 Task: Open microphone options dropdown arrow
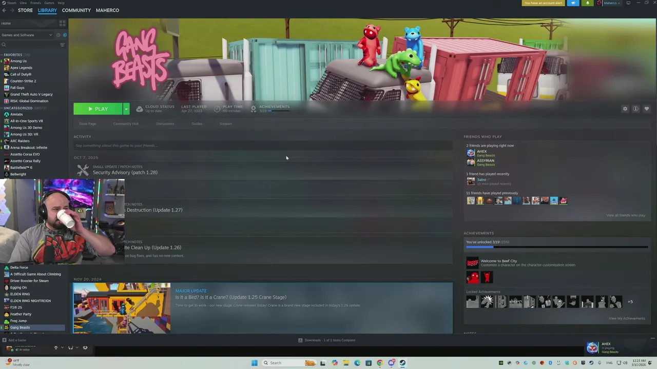(62, 348)
